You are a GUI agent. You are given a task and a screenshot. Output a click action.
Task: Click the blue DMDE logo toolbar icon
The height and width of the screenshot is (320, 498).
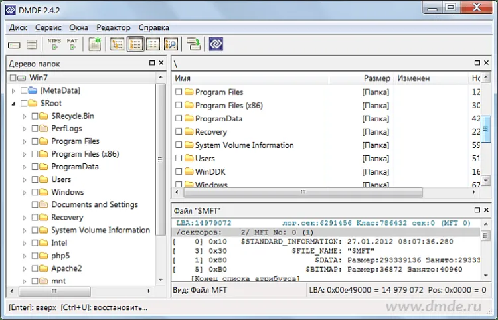216,44
